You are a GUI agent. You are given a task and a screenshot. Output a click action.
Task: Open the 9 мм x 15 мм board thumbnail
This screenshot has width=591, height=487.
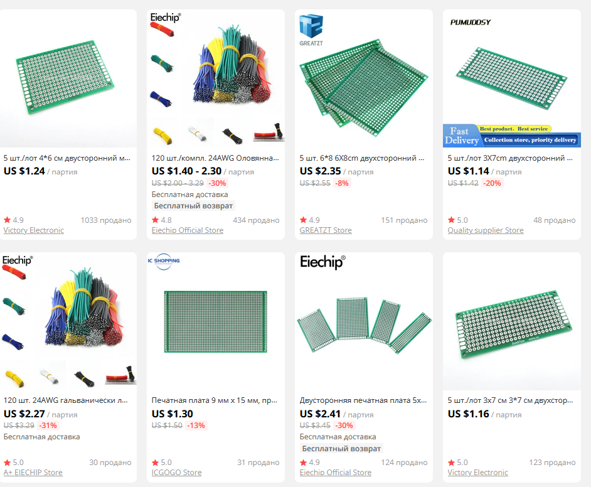[x=216, y=321]
